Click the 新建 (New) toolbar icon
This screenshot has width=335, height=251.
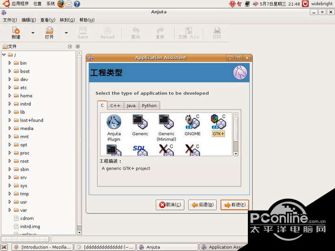coord(16,31)
